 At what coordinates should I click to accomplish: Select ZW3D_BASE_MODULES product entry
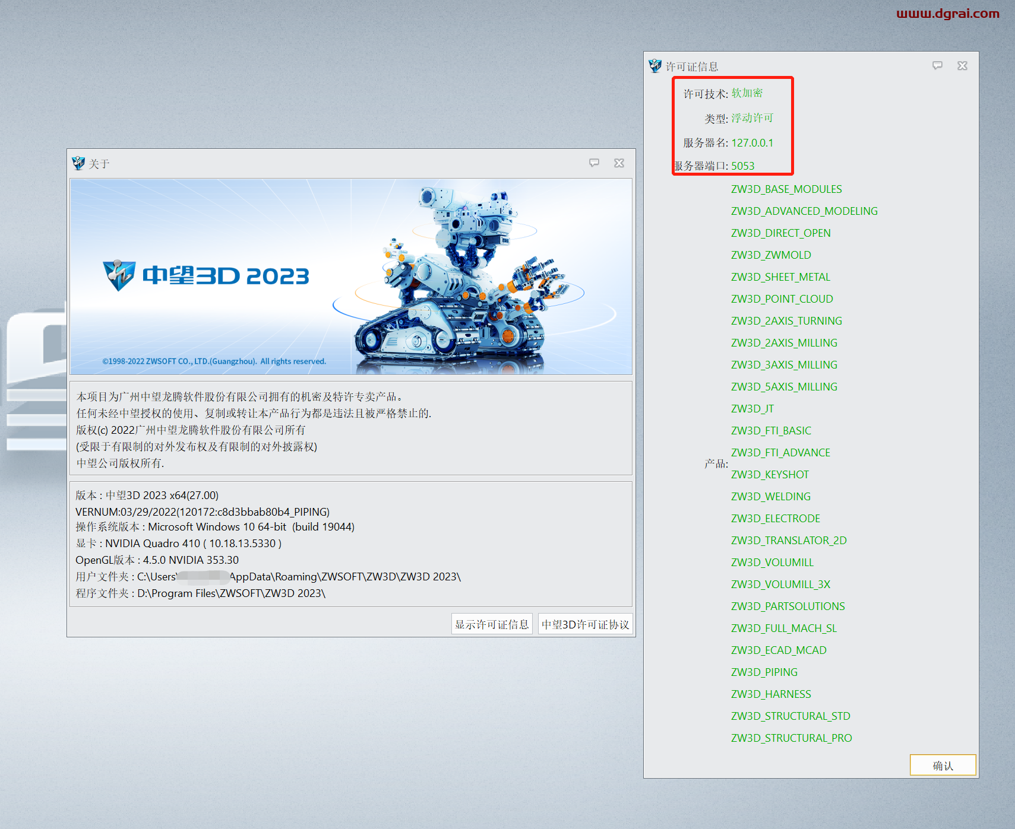[x=786, y=189]
